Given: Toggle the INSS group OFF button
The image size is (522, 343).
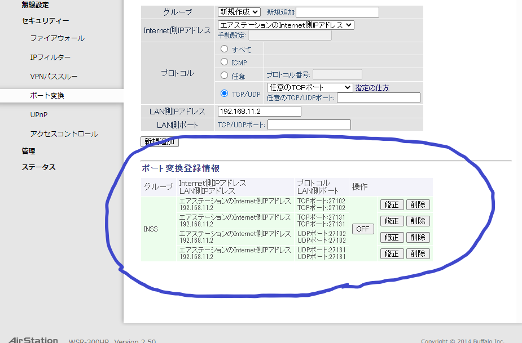Looking at the screenshot, I should coord(363,229).
